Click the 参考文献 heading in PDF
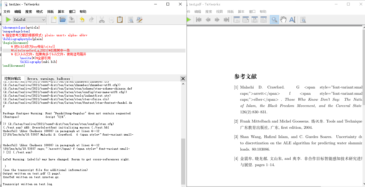Image resolution: width=365 pixels, height=187 pixels. [245, 76]
